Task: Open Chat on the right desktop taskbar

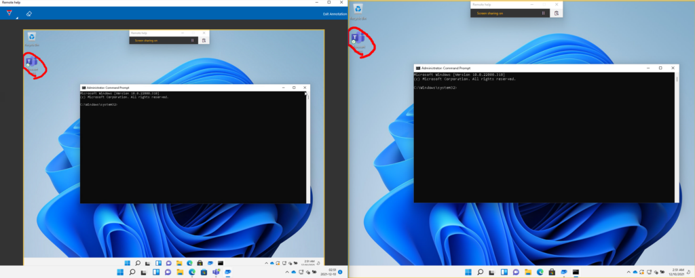Action: (516, 273)
